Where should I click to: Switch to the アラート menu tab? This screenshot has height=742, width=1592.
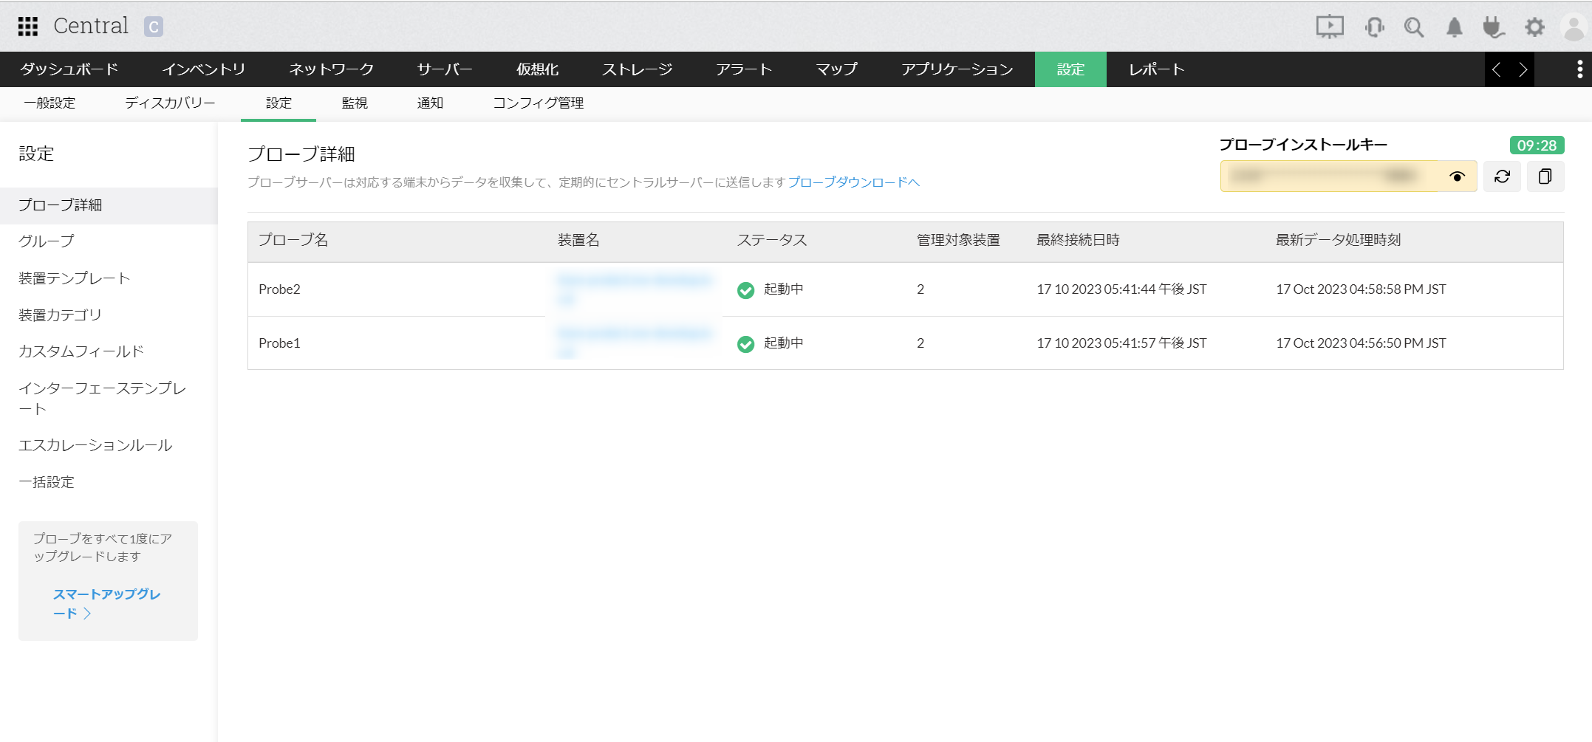[x=743, y=69]
